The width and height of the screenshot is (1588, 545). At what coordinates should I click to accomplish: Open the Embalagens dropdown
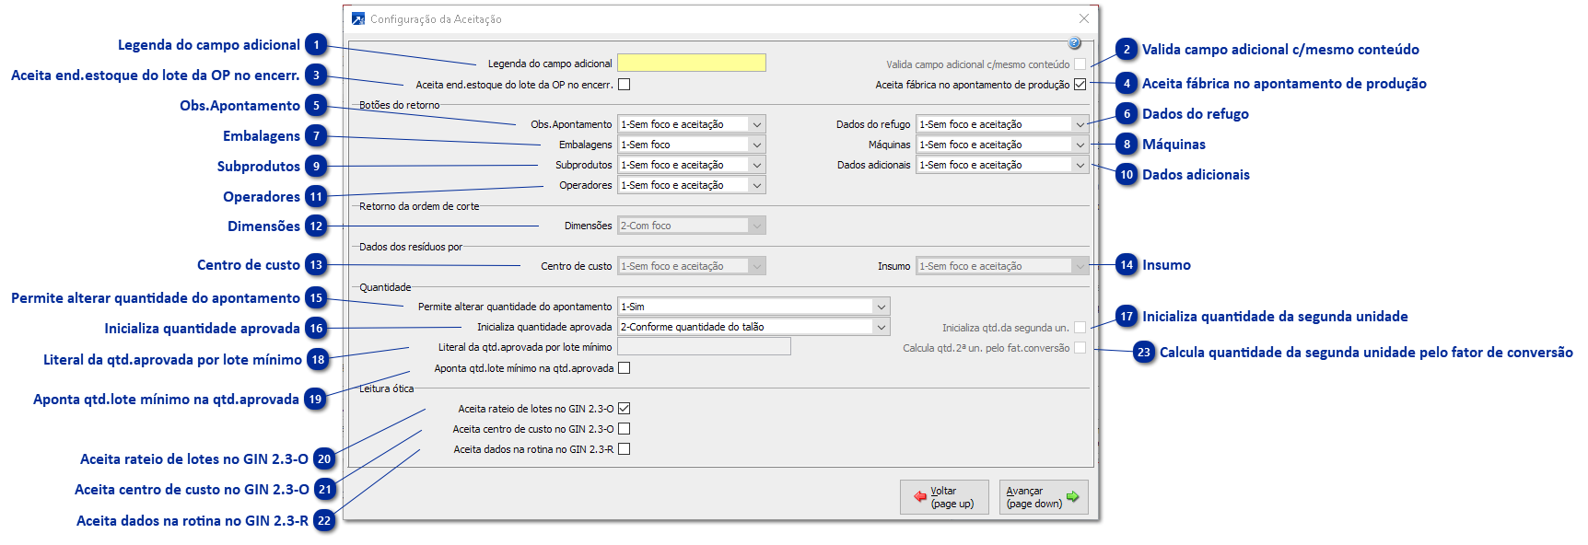pyautogui.click(x=692, y=145)
